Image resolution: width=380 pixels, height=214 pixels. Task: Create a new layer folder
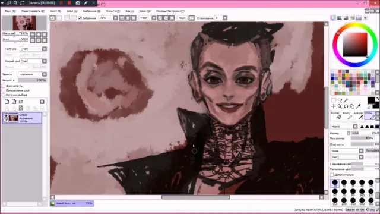click(x=21, y=102)
